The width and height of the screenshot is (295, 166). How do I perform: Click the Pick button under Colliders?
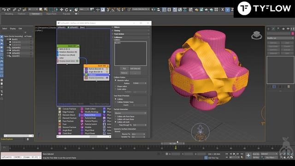pyautogui.click(x=124, y=69)
